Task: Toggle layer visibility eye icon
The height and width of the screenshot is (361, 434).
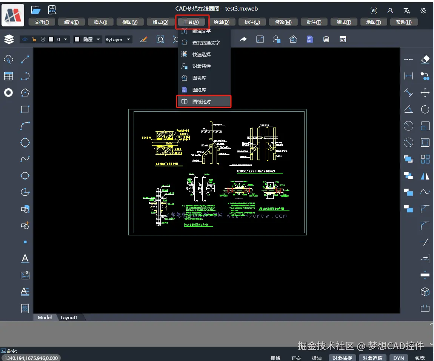Action: click(x=25, y=39)
